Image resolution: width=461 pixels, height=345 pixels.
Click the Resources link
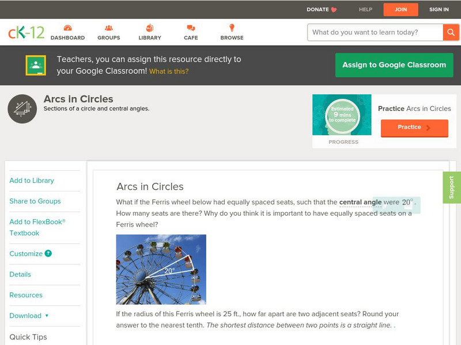point(26,295)
